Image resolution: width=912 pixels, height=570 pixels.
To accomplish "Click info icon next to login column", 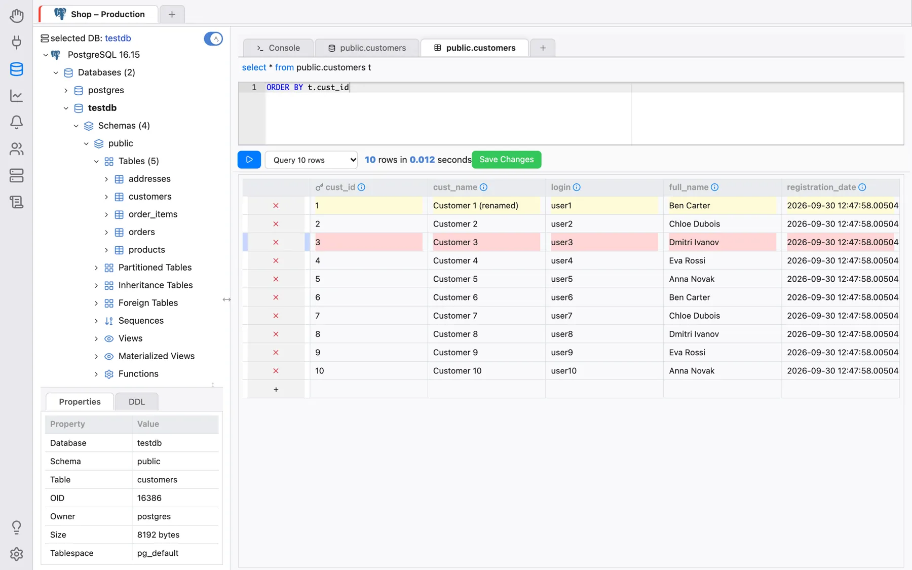I will pyautogui.click(x=577, y=187).
